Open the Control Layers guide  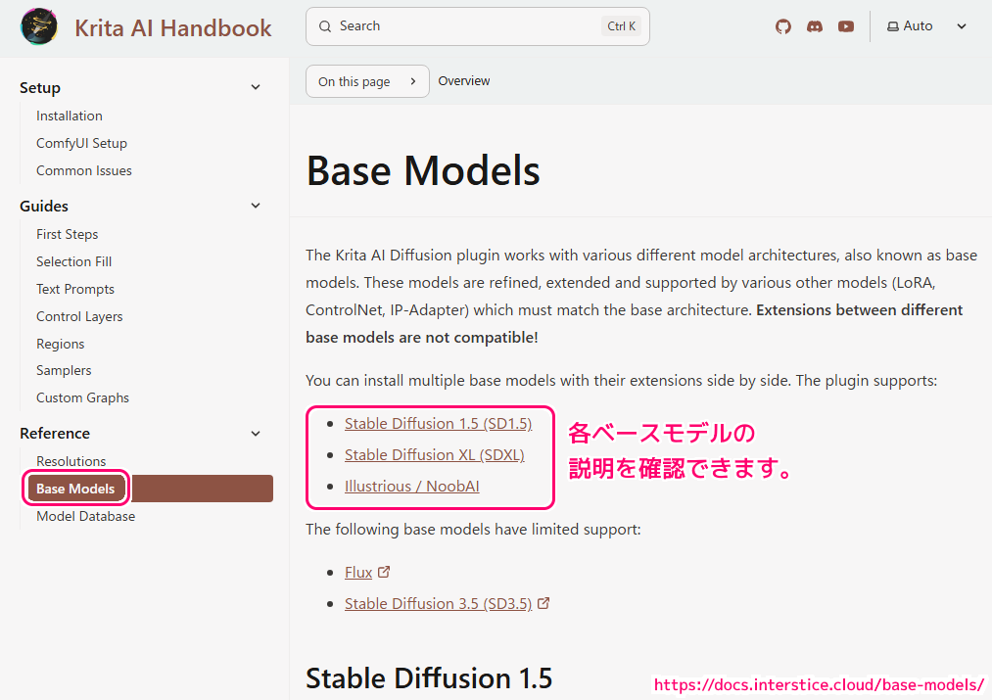click(79, 316)
